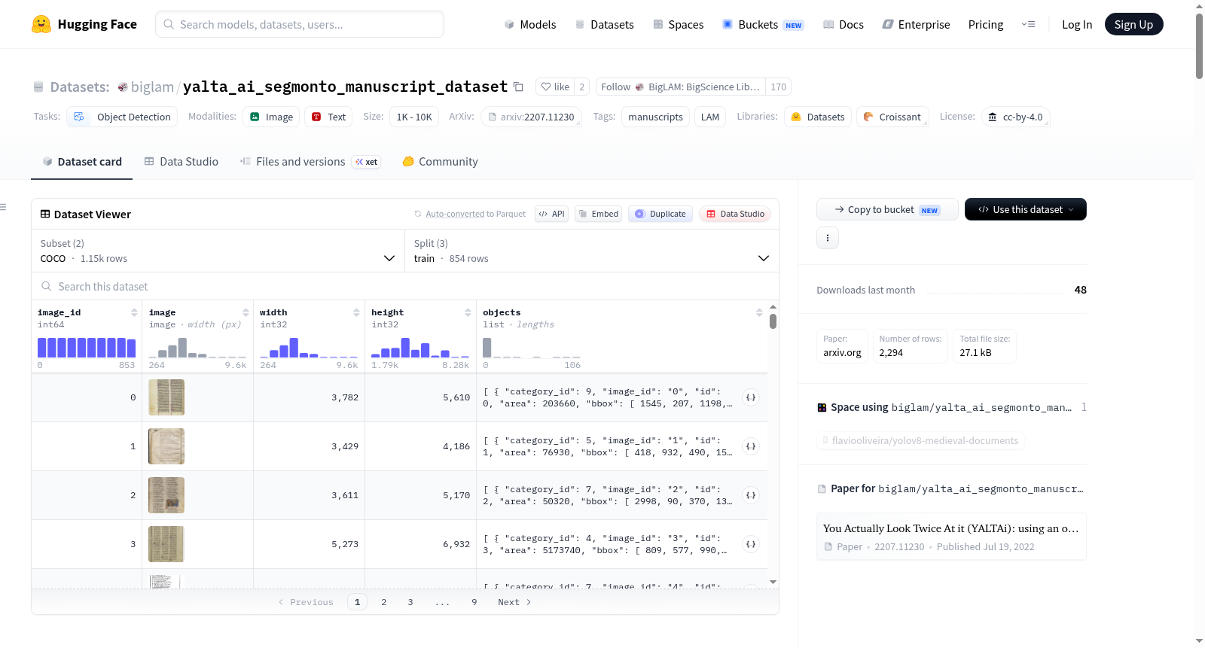
Task: Click the Embed button
Action: tap(599, 214)
